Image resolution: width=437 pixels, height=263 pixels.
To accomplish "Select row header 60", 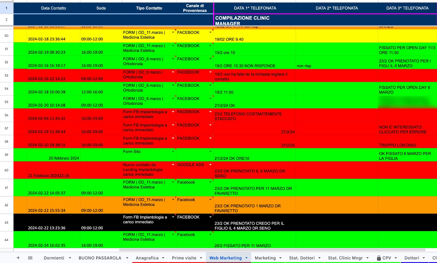I will 7,170.
